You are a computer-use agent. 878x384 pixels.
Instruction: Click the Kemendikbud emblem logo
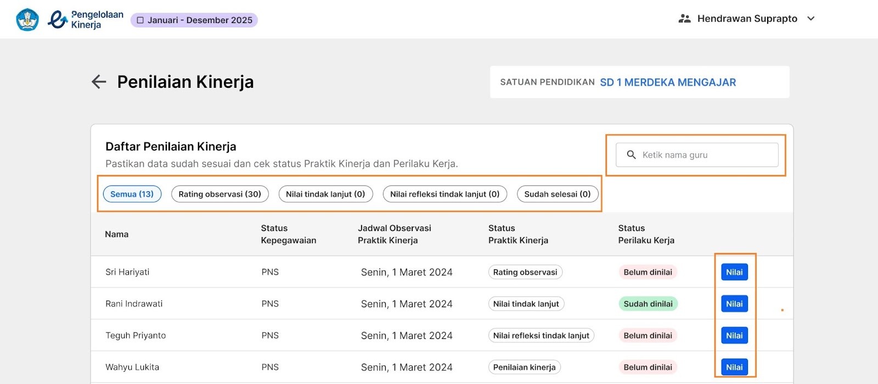click(x=27, y=20)
